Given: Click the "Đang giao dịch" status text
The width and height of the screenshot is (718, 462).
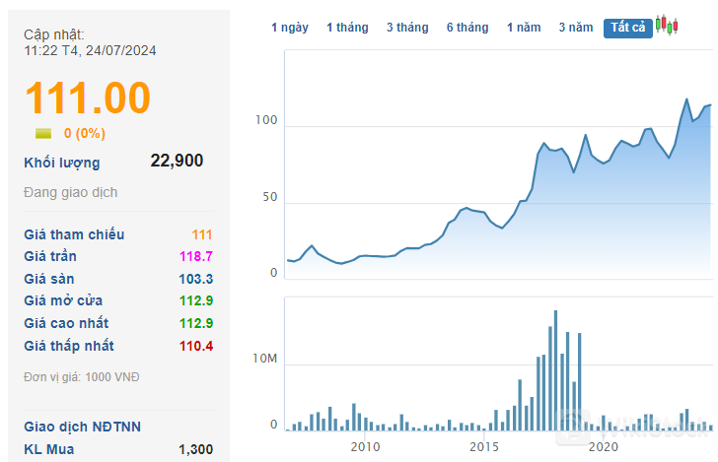Looking at the screenshot, I should 71,193.
